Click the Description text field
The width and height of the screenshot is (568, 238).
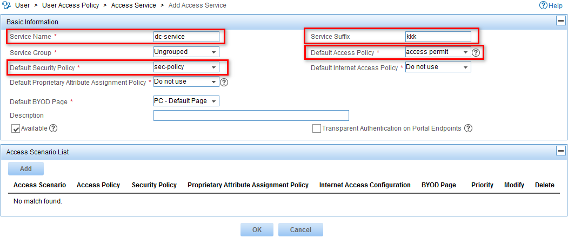coord(251,115)
